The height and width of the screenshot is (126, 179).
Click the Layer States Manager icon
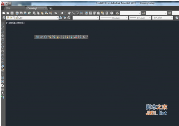coord(69,18)
